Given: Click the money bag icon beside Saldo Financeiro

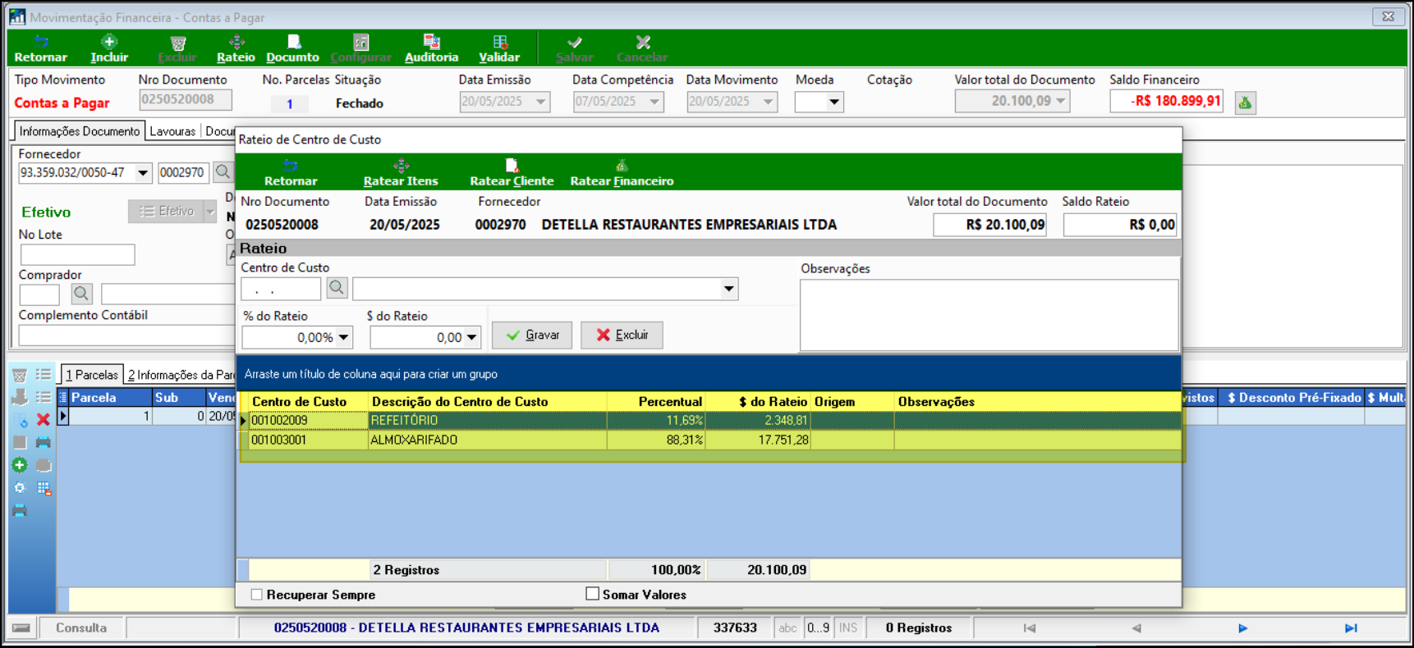Looking at the screenshot, I should (1245, 103).
